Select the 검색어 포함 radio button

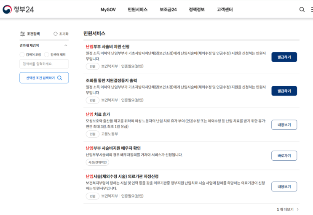pyautogui.click(x=22, y=54)
